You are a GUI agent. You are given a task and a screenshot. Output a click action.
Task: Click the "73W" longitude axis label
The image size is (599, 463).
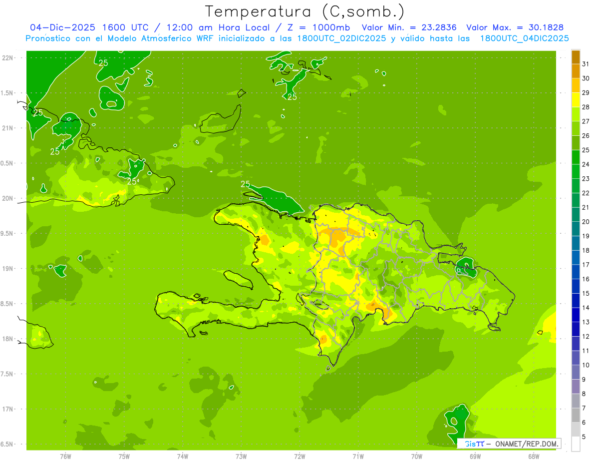point(241,457)
